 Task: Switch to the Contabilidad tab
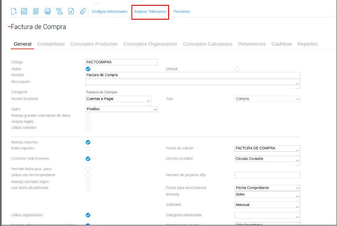pos(51,44)
